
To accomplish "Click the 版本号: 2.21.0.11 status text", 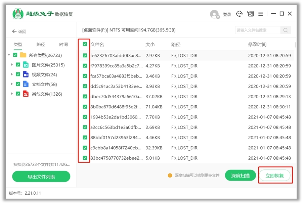I will coord(25,193).
